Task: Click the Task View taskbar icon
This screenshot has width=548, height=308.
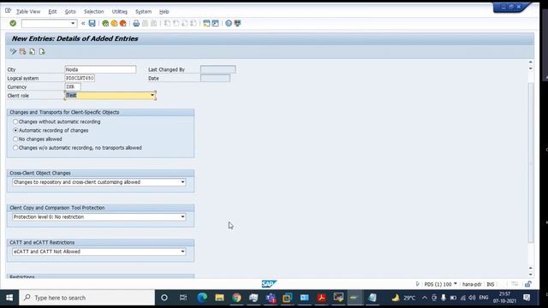Action: click(182, 298)
